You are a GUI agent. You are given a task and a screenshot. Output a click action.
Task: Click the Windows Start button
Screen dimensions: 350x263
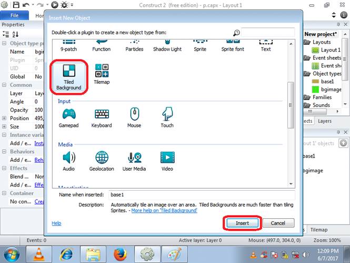(12, 254)
